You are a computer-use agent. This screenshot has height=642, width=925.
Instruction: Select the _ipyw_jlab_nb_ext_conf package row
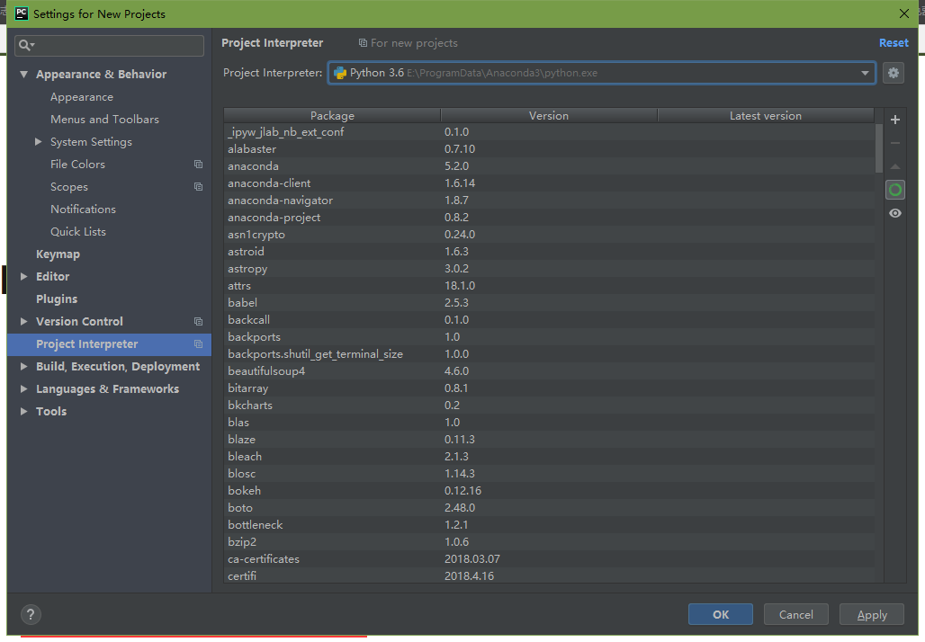coord(549,132)
